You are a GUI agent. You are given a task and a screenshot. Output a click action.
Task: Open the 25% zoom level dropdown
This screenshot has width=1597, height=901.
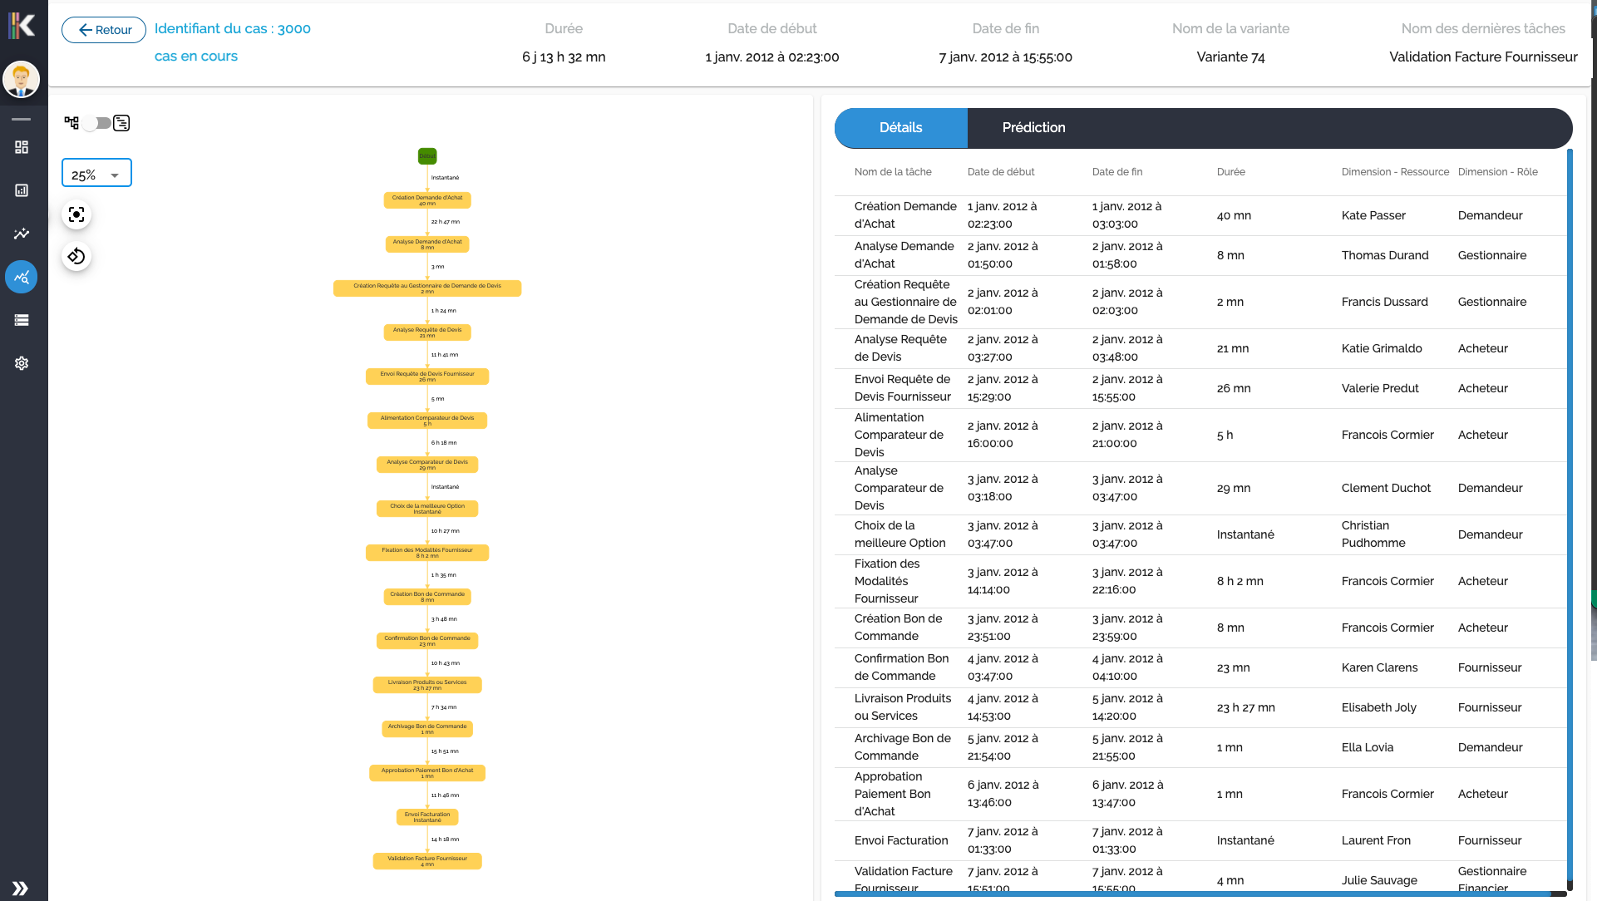point(96,173)
